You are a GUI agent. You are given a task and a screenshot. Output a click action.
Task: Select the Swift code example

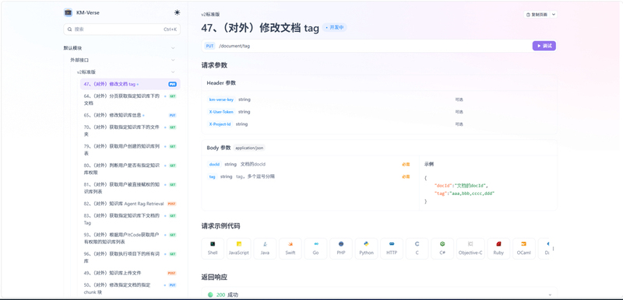(x=290, y=249)
